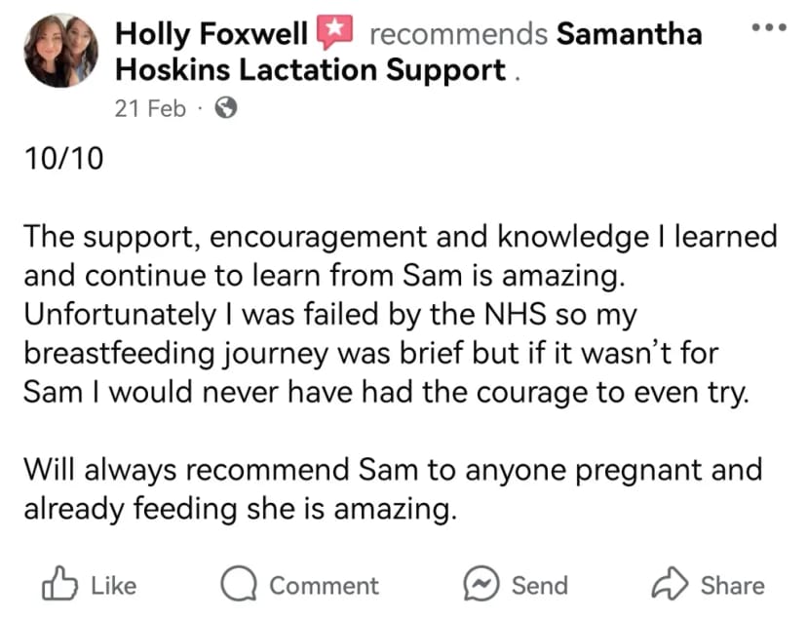Click the Like button label

point(114,586)
